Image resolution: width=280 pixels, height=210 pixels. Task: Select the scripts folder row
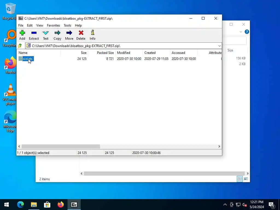coord(119,59)
